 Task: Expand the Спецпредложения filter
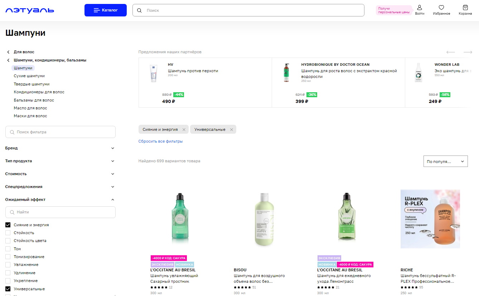(60, 187)
